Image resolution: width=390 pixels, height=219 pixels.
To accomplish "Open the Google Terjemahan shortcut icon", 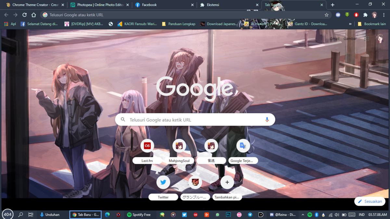I will tap(243, 146).
